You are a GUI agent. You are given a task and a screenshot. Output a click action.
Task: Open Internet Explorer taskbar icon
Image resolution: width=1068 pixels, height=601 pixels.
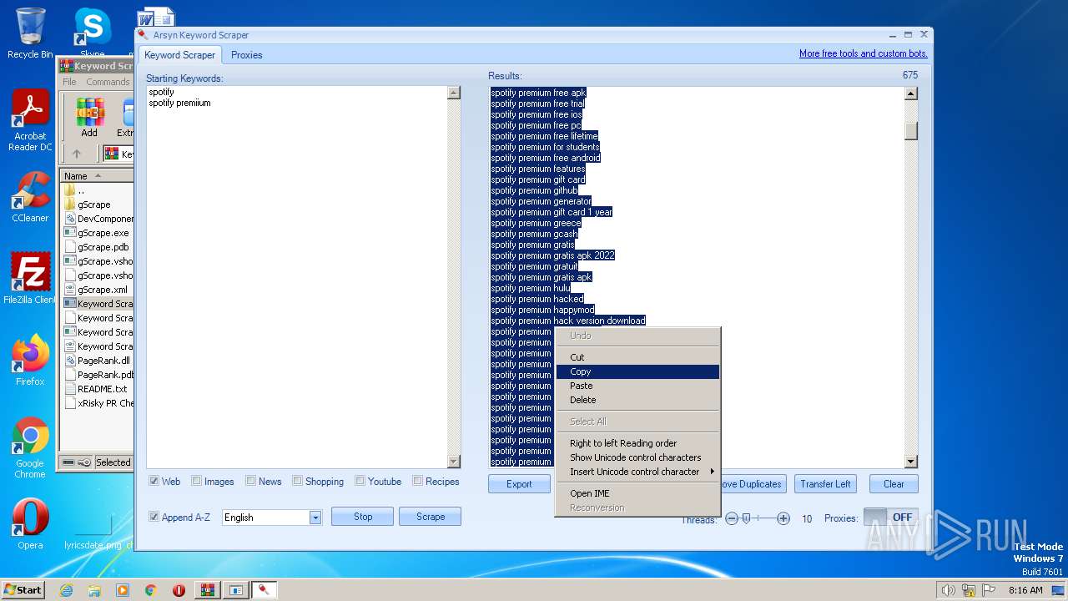point(67,590)
